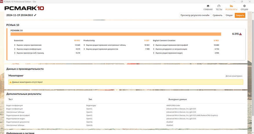Click the AMDh264Encoder output value

click(x=173, y=106)
